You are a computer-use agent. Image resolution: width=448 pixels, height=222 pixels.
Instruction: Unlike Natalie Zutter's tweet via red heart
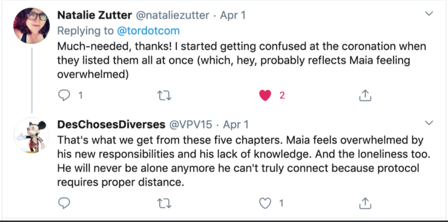(265, 96)
